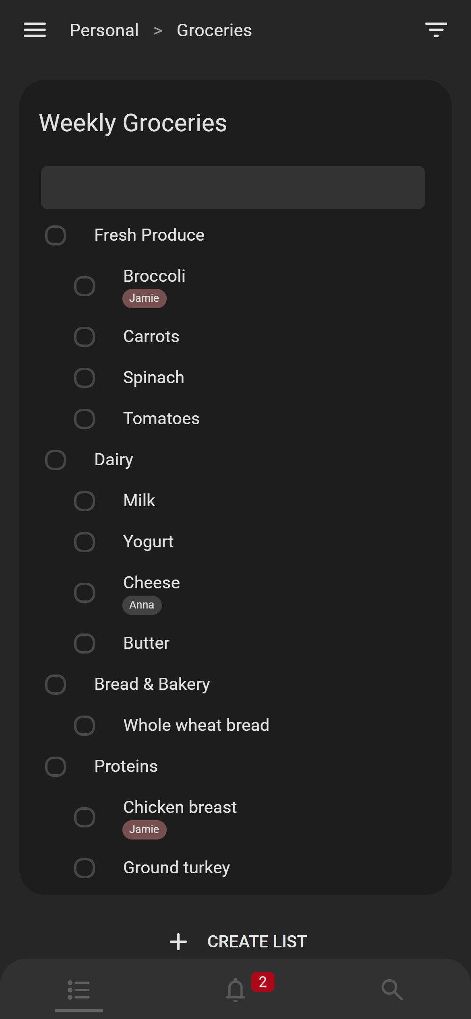Click the plus icon to create list
This screenshot has width=471, height=1019.
[178, 942]
